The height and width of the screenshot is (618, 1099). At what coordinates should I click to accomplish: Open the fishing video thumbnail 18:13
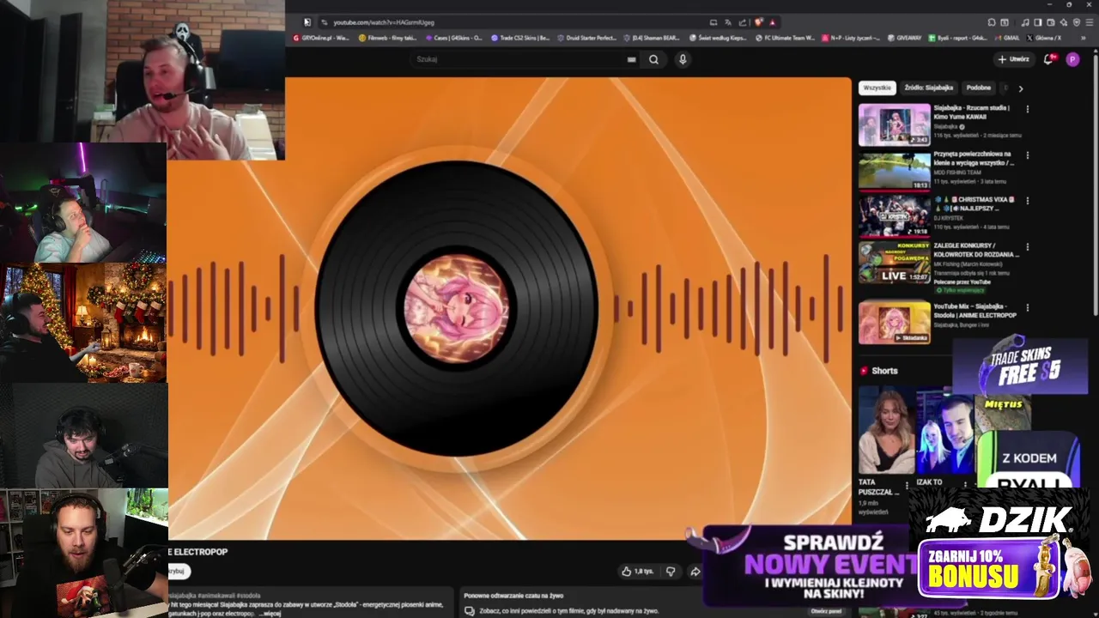(x=895, y=170)
